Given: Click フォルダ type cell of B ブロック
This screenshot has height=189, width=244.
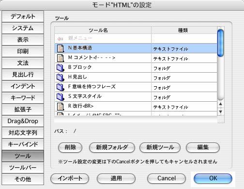Looking at the screenshot, I should [x=184, y=68].
